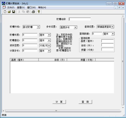This screenshot has height=118, width=126.
Task: Click the horizontal scrollbar thumb
Action: 63,111
